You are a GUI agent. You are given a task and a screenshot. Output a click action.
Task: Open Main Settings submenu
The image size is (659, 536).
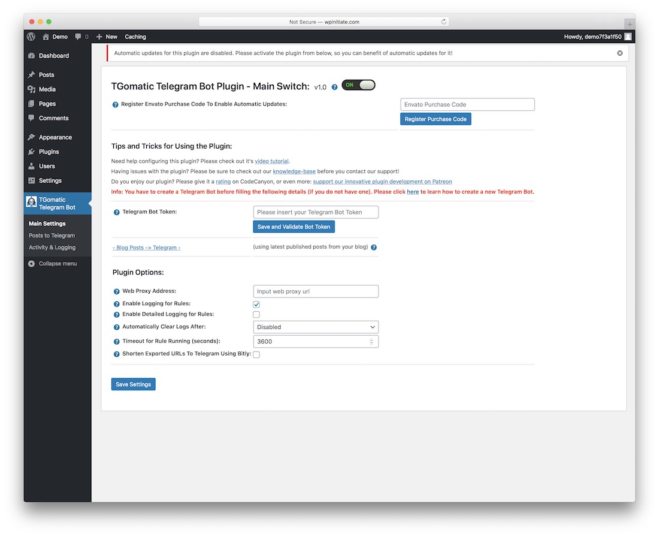click(x=47, y=224)
